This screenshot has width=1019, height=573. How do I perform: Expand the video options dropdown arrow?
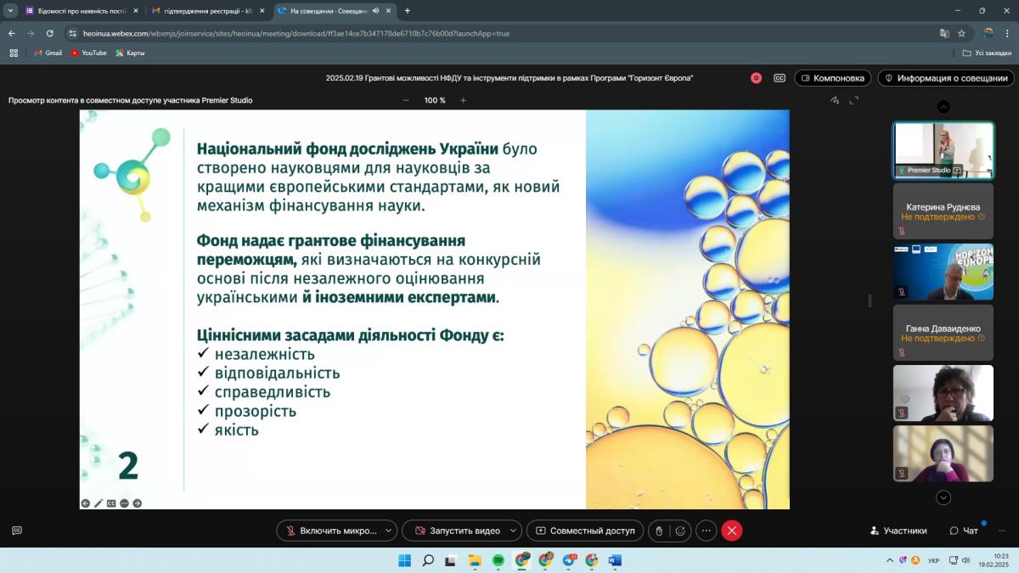(x=513, y=531)
